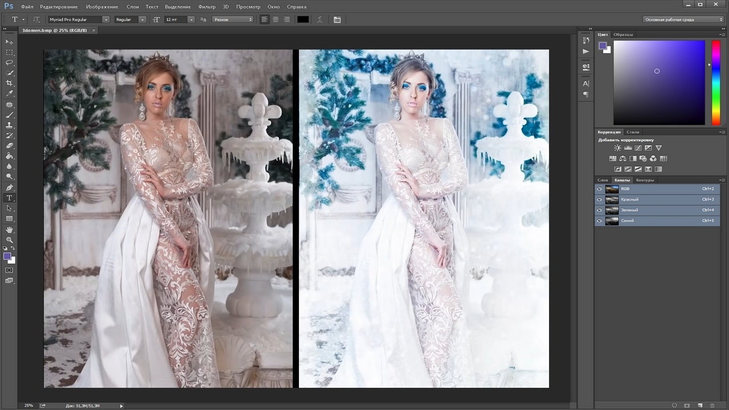The height and width of the screenshot is (410, 729).
Task: Open the History panel icon
Action: pos(586,40)
